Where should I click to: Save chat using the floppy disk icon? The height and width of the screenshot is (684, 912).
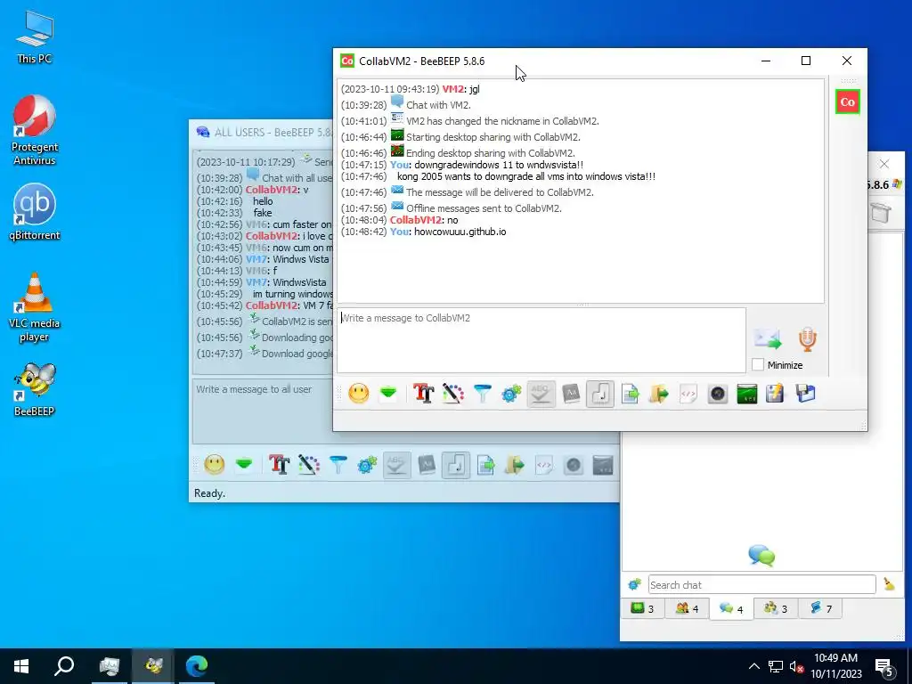click(805, 394)
